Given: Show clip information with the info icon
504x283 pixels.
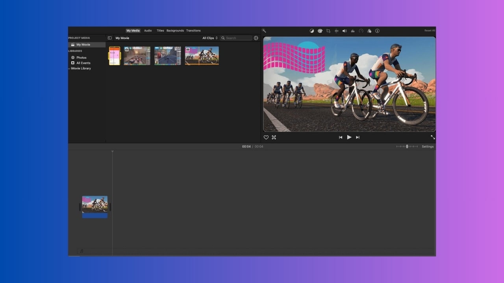Looking at the screenshot, I should click(x=377, y=31).
